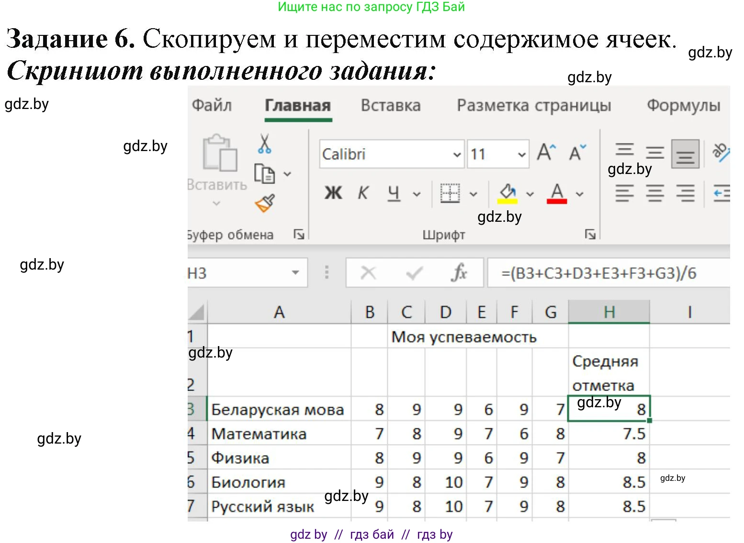
Task: Select cell H3 showing value 8
Action: tap(609, 409)
